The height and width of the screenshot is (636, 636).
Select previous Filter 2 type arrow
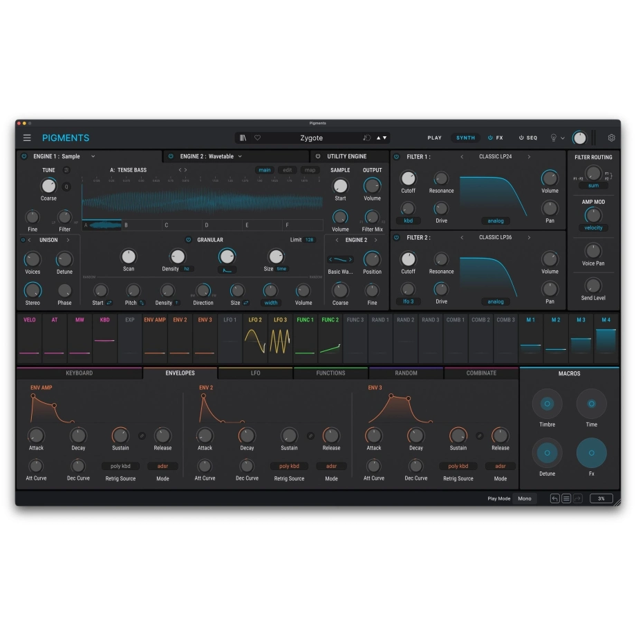(462, 237)
